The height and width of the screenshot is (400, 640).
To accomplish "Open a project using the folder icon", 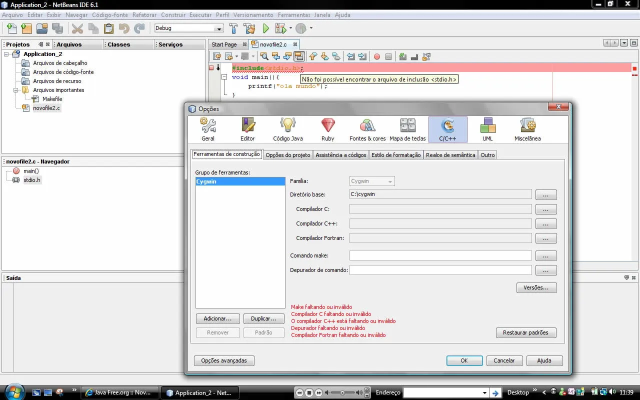I will point(42,28).
